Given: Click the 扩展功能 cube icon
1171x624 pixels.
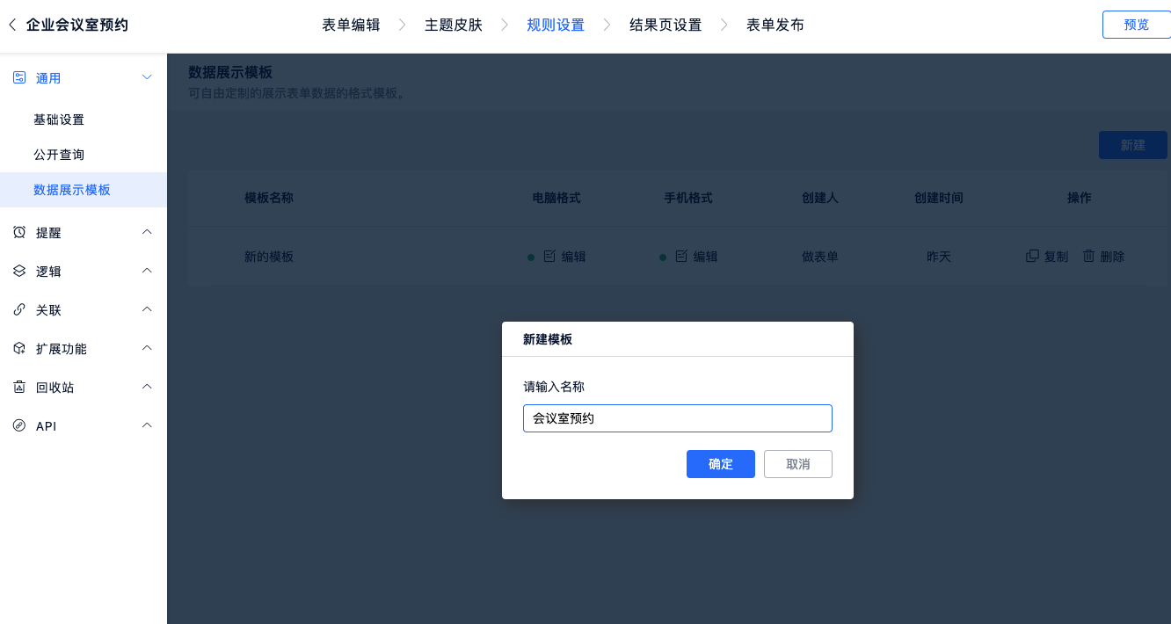Looking at the screenshot, I should click(x=19, y=349).
